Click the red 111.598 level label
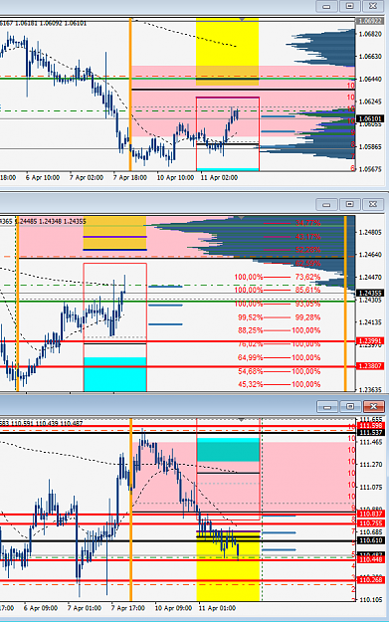 370,426
